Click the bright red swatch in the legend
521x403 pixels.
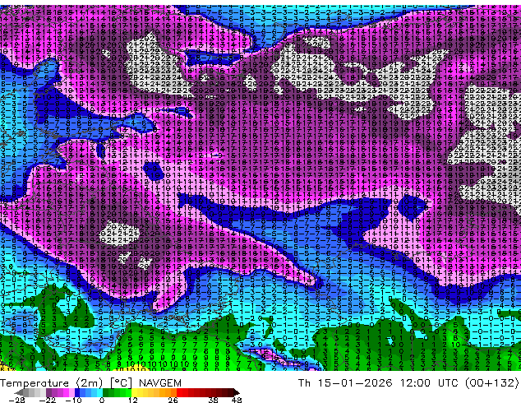179,392
